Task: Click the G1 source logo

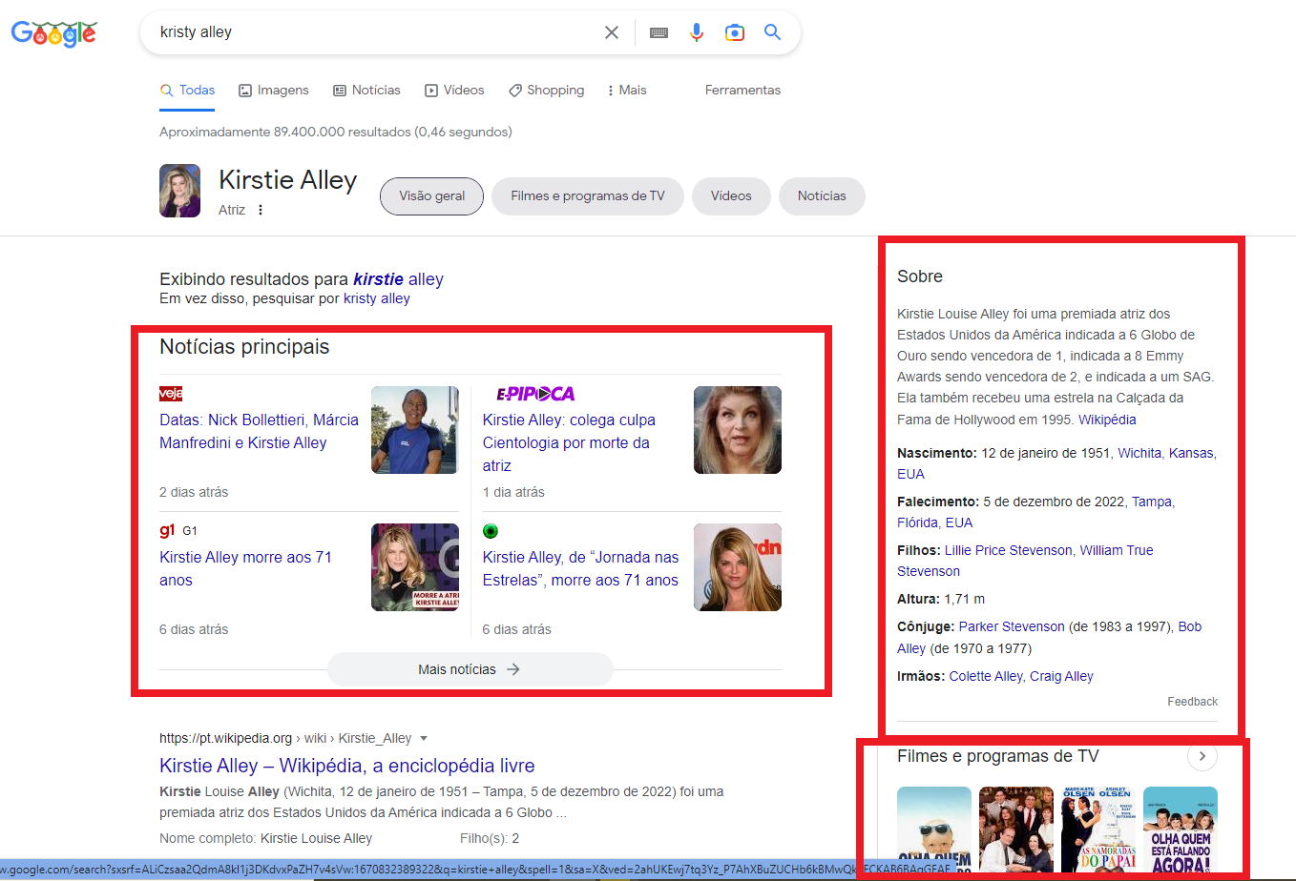Action: pyautogui.click(x=167, y=531)
